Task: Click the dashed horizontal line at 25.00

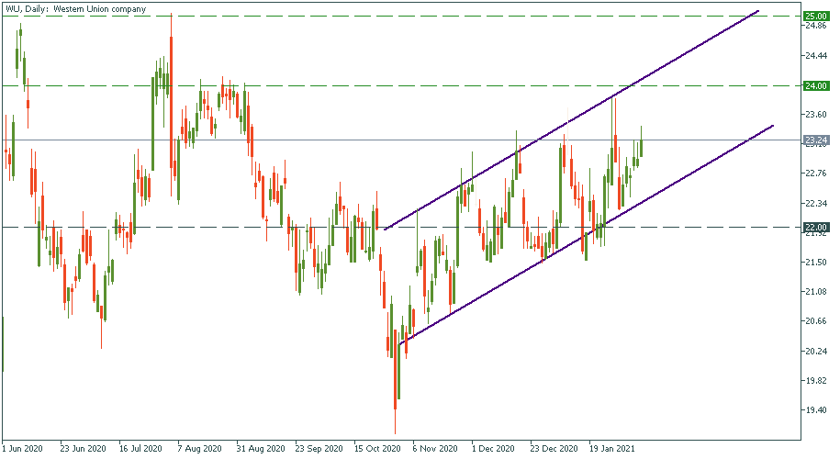Action: pyautogui.click(x=367, y=16)
